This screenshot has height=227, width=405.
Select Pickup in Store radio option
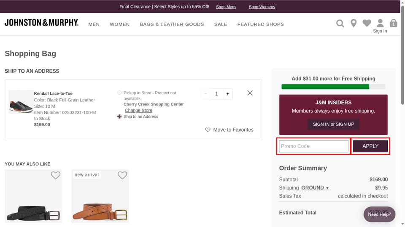119,92
